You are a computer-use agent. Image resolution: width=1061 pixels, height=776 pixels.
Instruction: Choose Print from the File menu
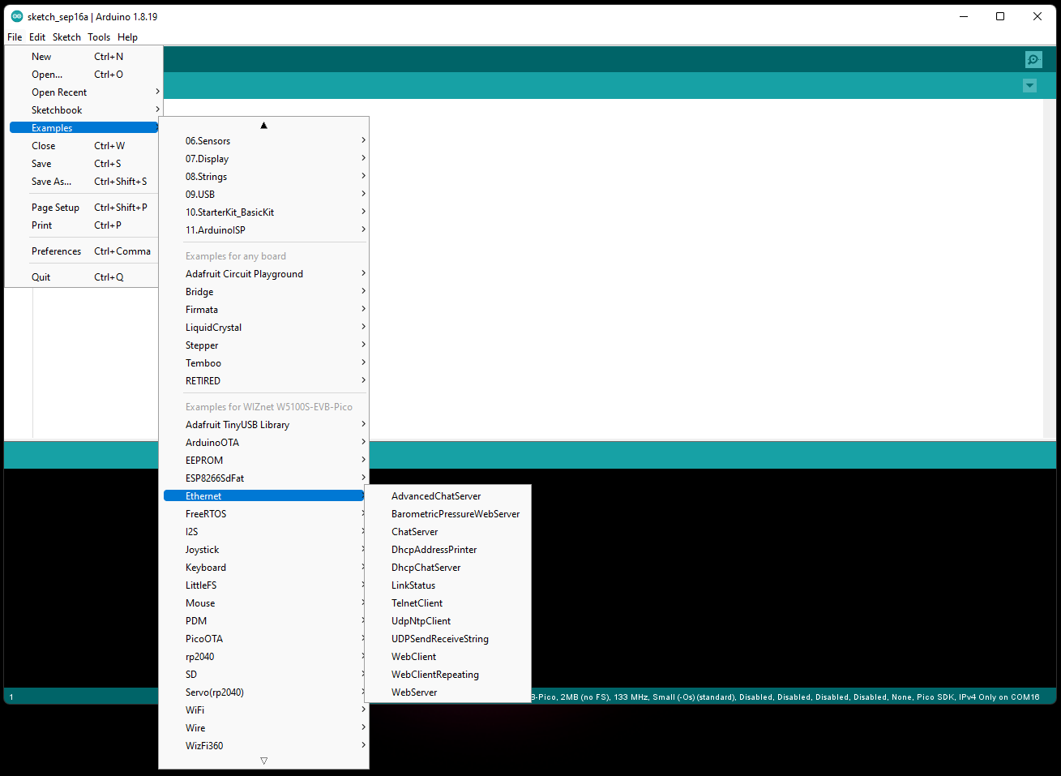(41, 225)
